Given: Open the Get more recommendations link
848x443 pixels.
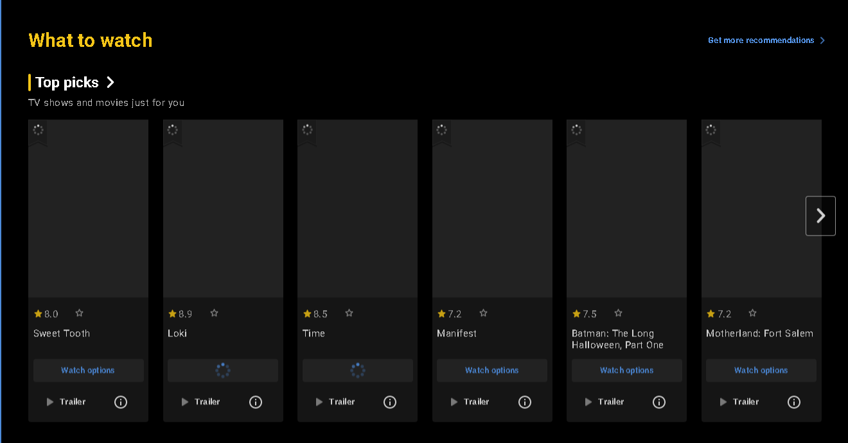Looking at the screenshot, I should tap(761, 40).
